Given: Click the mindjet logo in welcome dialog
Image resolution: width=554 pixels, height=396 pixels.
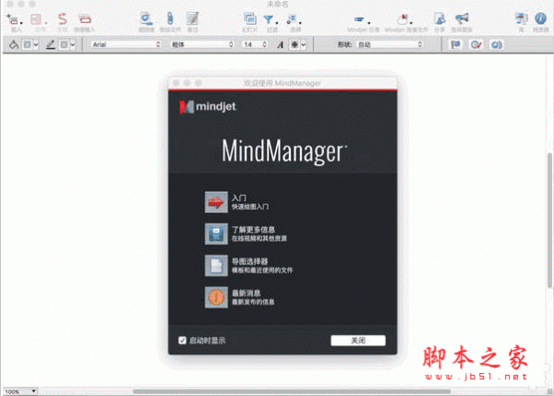Looking at the screenshot, I should coord(208,107).
